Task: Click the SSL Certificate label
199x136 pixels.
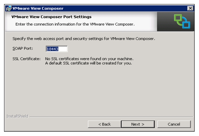Action: click(x=26, y=59)
